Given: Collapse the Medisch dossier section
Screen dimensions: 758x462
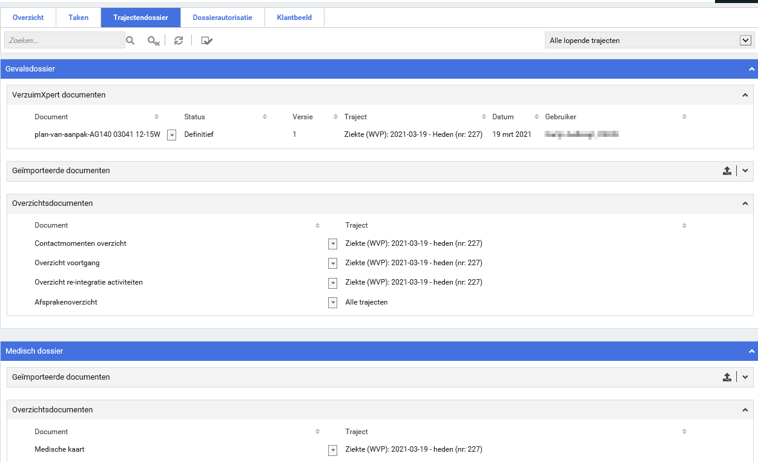Looking at the screenshot, I should (751, 351).
